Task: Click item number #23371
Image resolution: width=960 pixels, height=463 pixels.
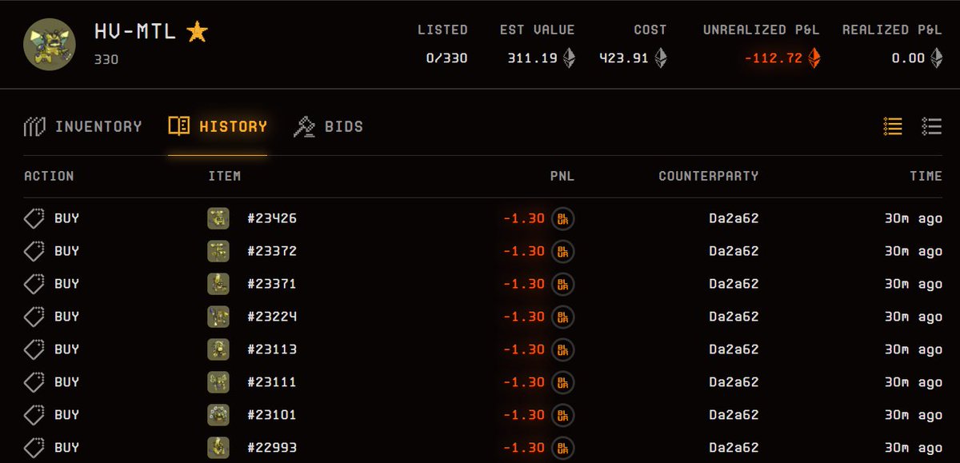Action: 272,284
